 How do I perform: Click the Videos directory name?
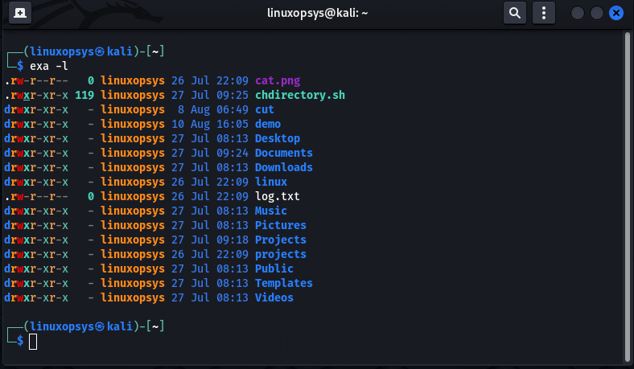coord(274,297)
